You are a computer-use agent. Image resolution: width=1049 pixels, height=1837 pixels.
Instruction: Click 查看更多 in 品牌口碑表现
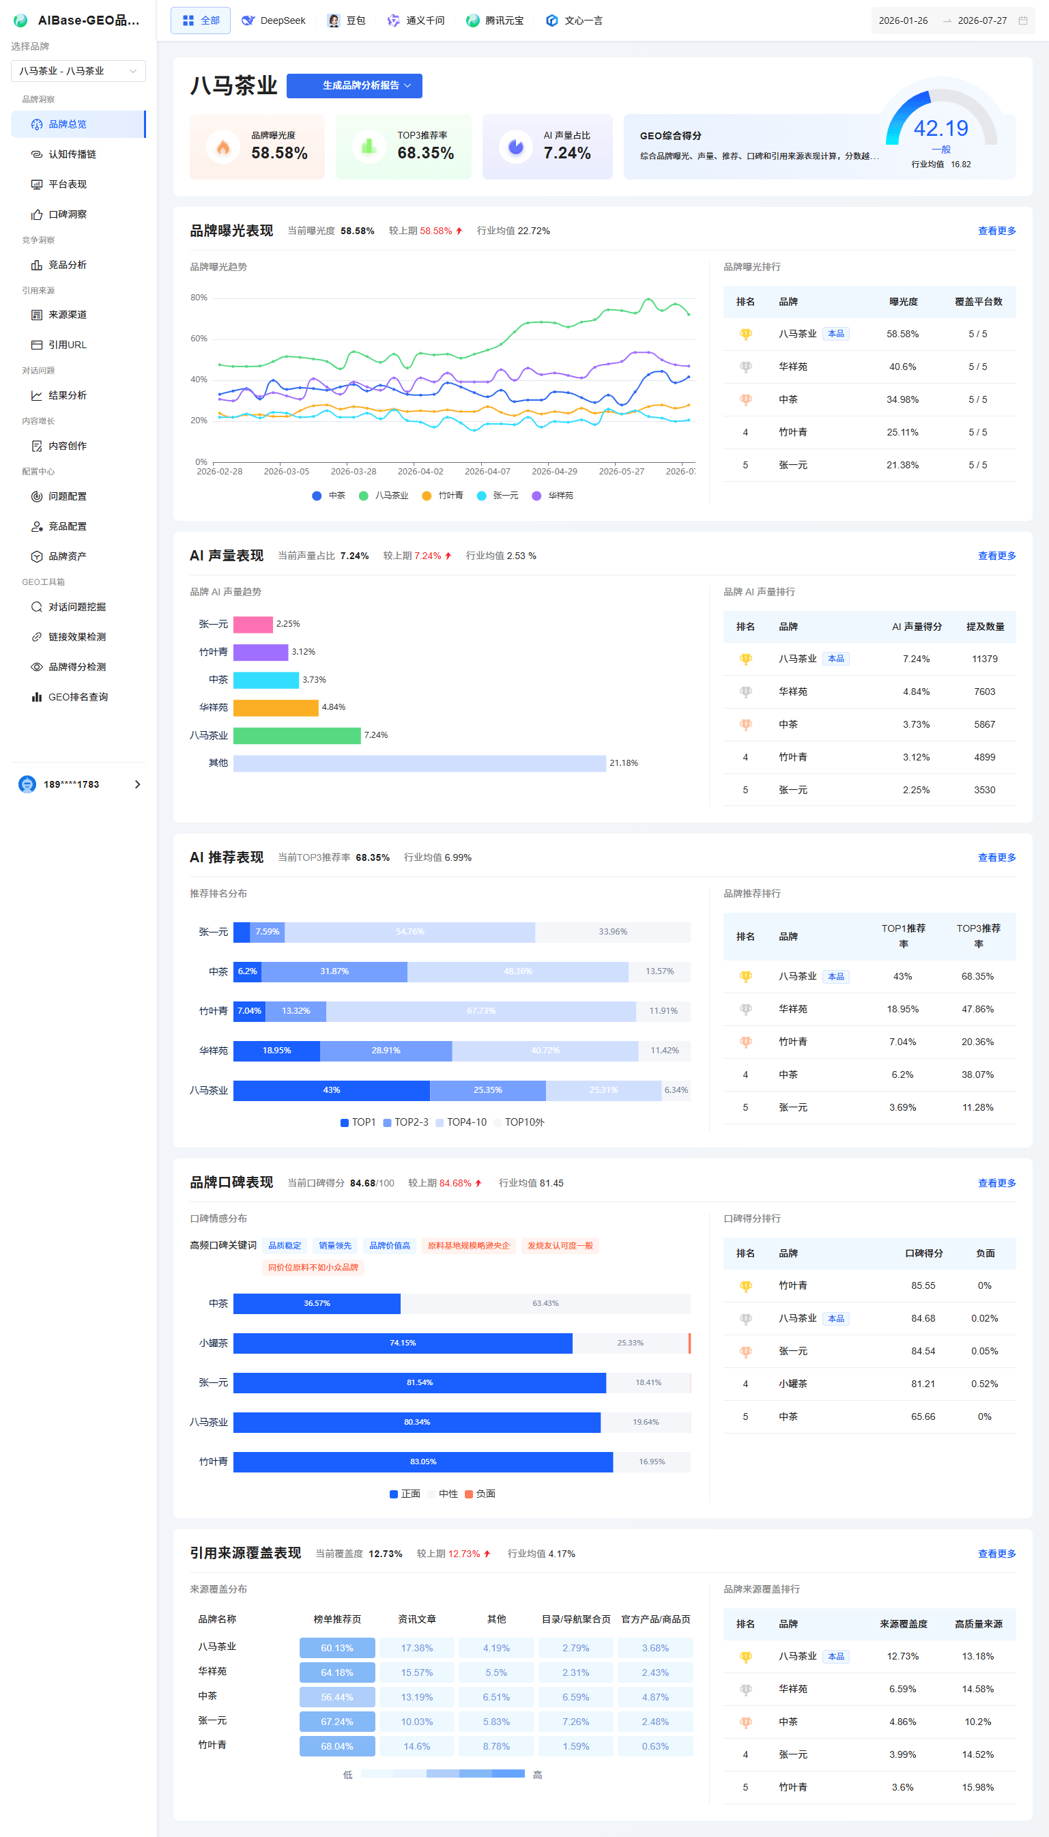(996, 1183)
